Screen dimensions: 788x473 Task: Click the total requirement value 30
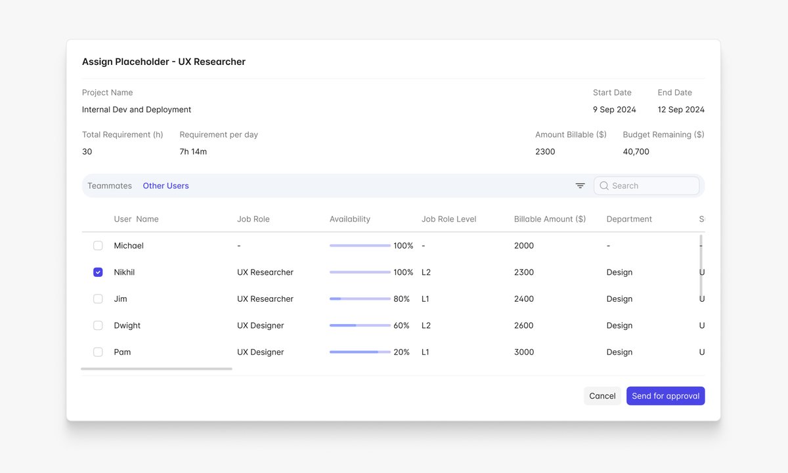pos(87,152)
